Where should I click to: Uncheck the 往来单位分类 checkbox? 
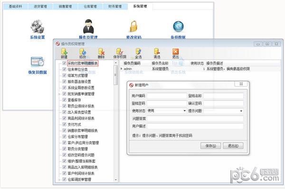point(64,69)
